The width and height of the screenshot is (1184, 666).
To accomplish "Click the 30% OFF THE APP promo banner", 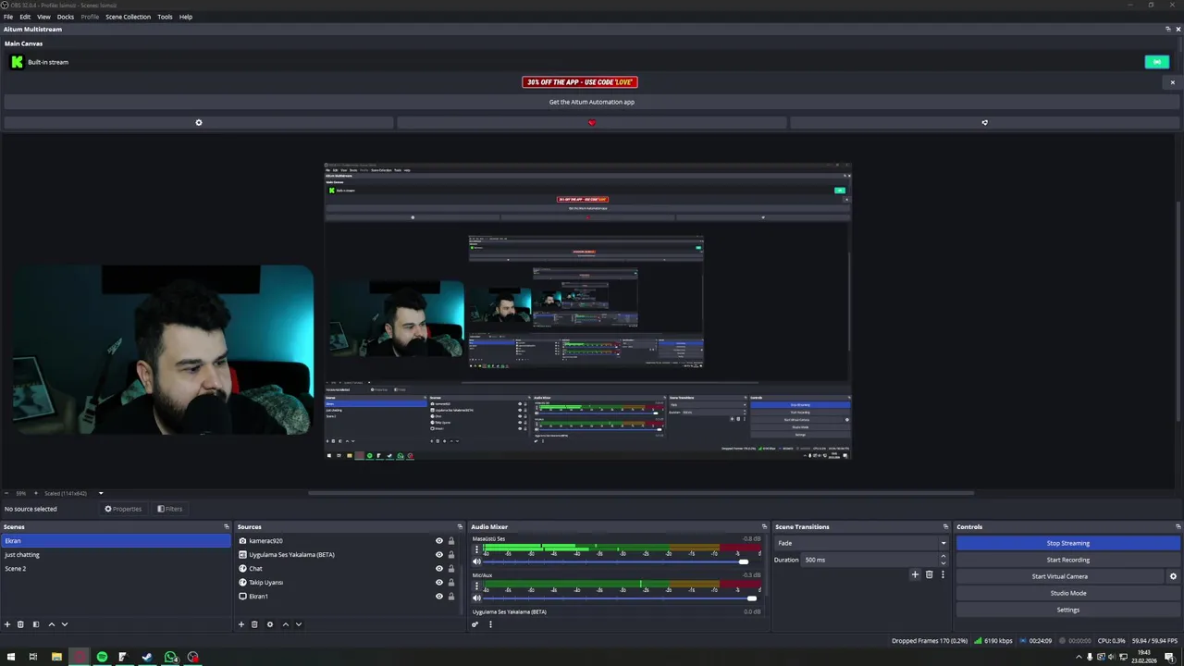I will pyautogui.click(x=580, y=82).
